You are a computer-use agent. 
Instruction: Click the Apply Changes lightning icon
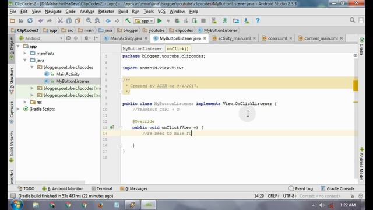click(168, 21)
